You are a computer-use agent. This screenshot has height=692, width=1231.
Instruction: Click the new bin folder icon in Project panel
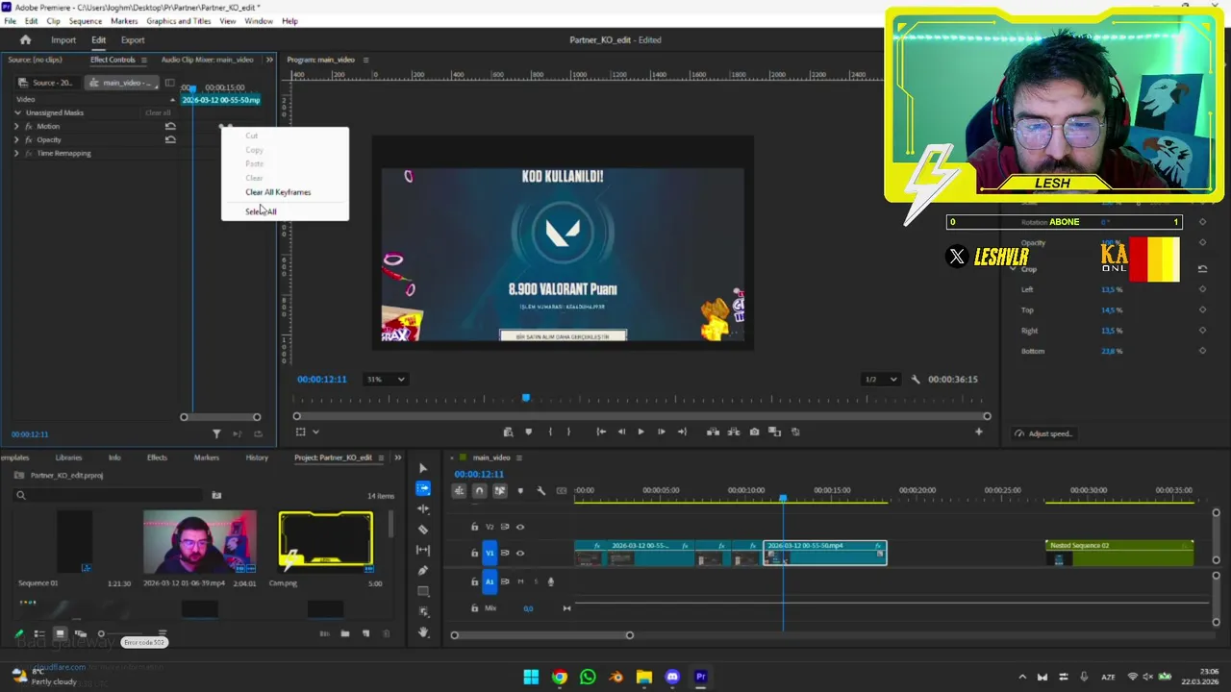click(345, 633)
